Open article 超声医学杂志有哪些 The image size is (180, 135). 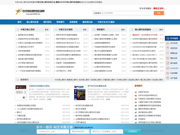[x=26, y=35]
